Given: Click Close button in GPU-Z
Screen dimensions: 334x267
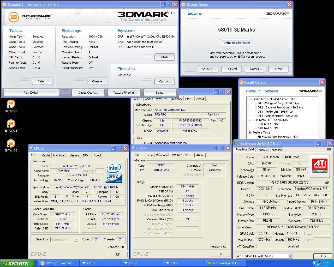Looking at the screenshot, I should click(323, 256).
